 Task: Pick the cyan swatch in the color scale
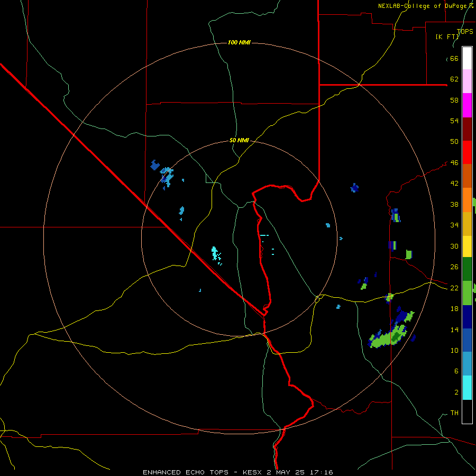coord(467,388)
